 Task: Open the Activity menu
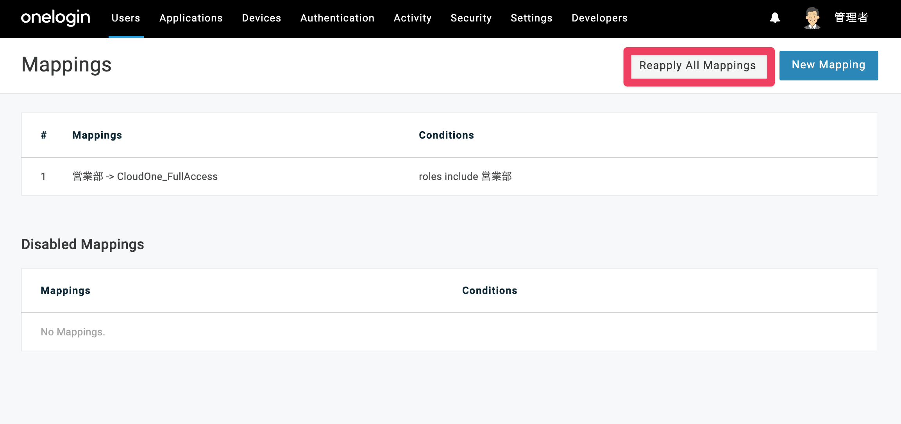413,18
